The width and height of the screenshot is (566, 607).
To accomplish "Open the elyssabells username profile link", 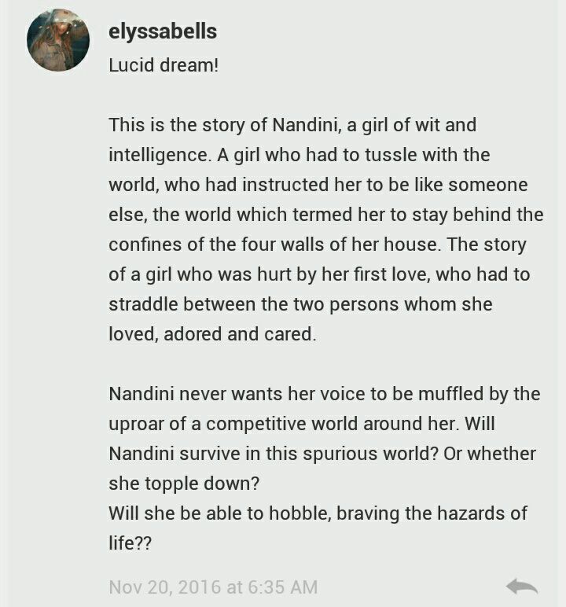I will click(x=163, y=31).
